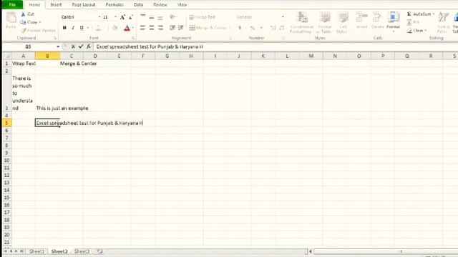458x257 pixels.
Task: Confirm entry with formula bar checkmark
Action: [81, 46]
